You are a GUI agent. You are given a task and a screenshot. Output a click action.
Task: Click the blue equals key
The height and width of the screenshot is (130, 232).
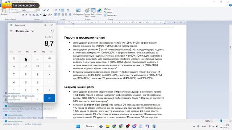pyautogui.click(x=49, y=98)
